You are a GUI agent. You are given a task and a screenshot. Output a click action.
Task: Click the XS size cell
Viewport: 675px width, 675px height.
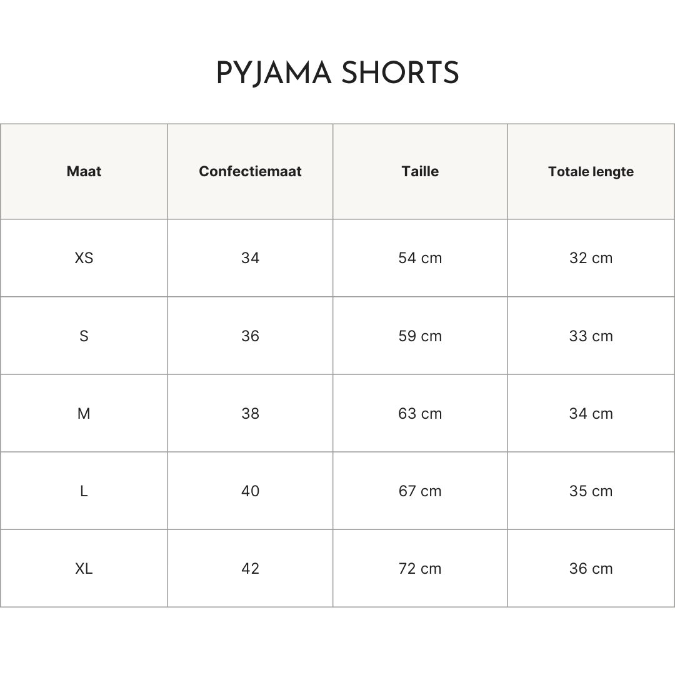[x=84, y=257]
